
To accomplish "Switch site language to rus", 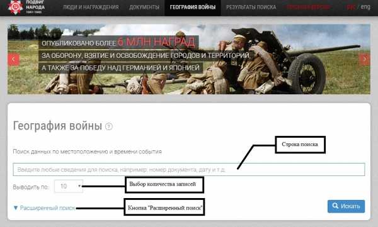I will tap(351, 7).
